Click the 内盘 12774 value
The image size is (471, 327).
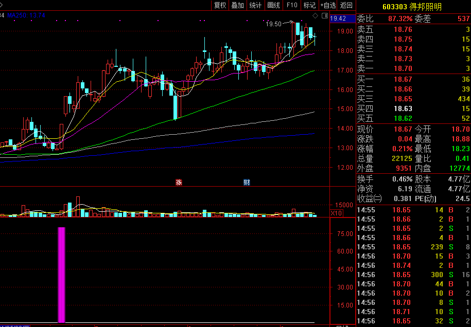click(x=460, y=168)
